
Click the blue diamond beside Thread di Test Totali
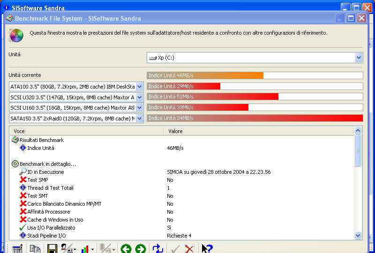[x=22, y=187]
